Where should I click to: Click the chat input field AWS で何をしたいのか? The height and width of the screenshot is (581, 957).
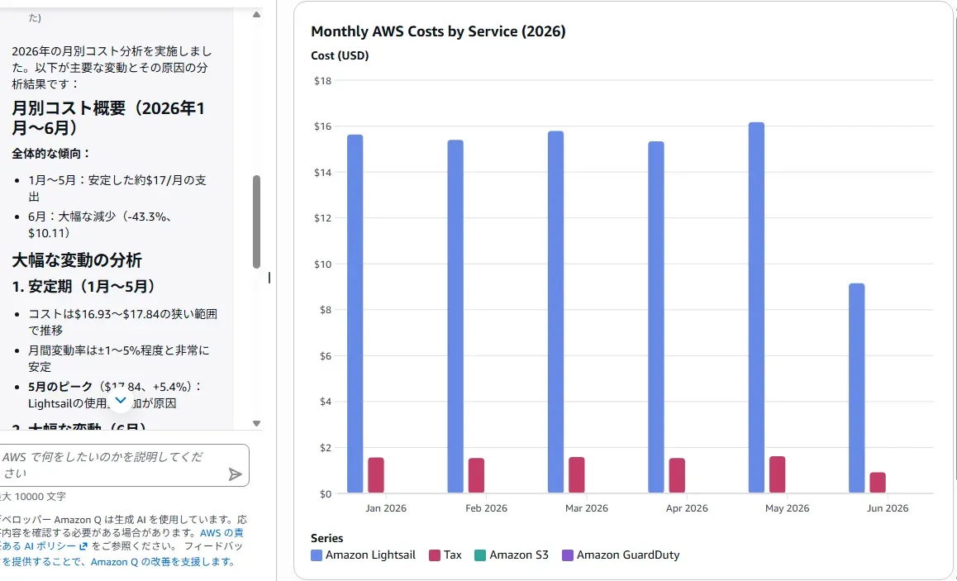[x=113, y=465]
